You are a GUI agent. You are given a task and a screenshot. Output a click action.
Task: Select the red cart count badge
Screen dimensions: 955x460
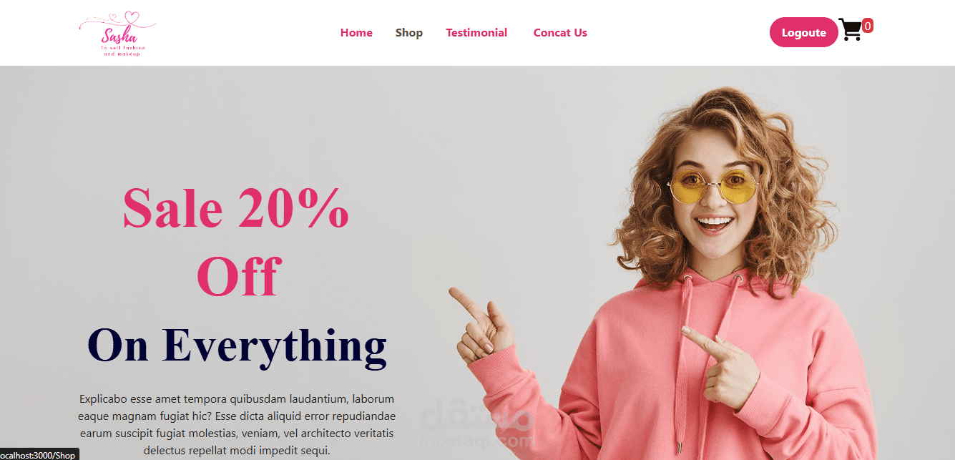[x=868, y=26]
